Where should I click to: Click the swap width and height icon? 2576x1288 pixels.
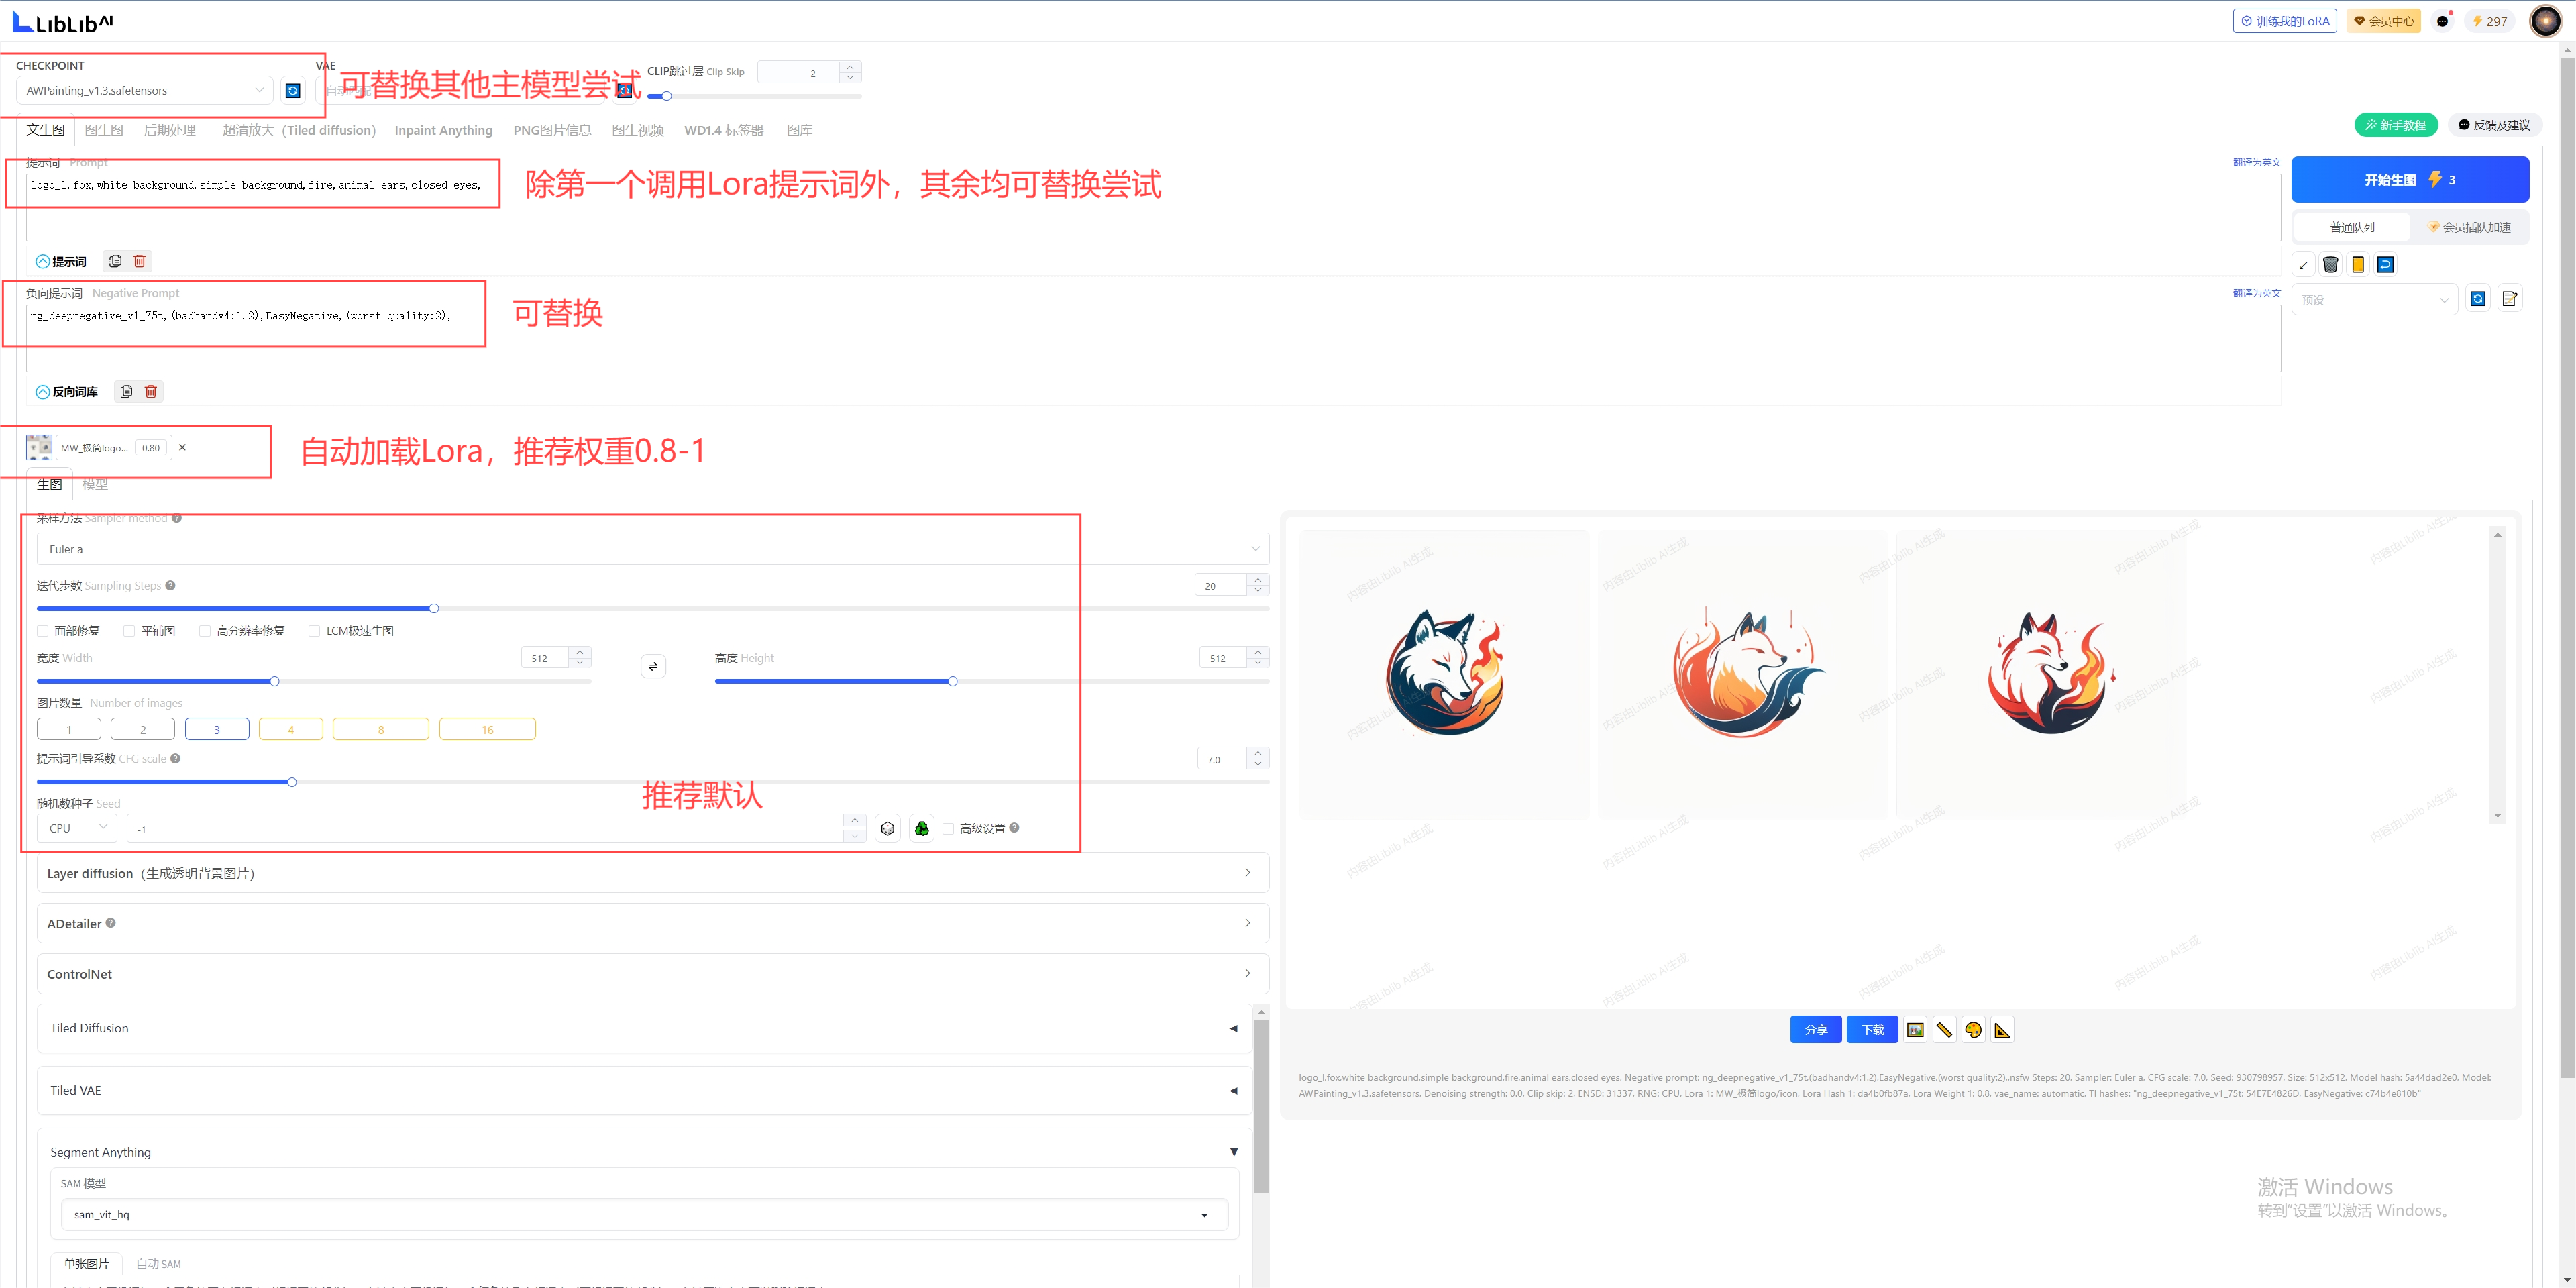(653, 667)
